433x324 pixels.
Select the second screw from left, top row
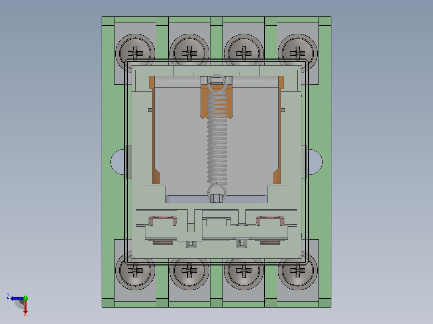[x=189, y=53]
